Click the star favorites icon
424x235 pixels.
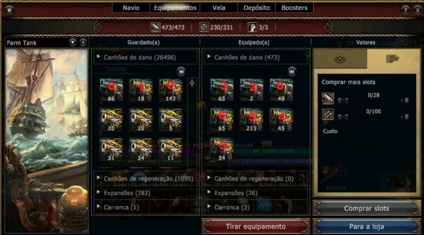coord(9,10)
